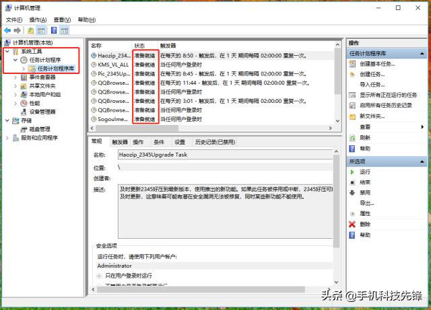Image resolution: width=431 pixels, height=310 pixels.
Task: Open the 操作(A) menu
Action: point(38,20)
